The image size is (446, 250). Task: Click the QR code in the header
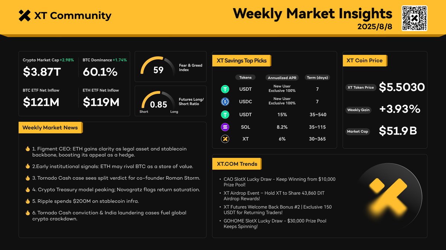414,18
